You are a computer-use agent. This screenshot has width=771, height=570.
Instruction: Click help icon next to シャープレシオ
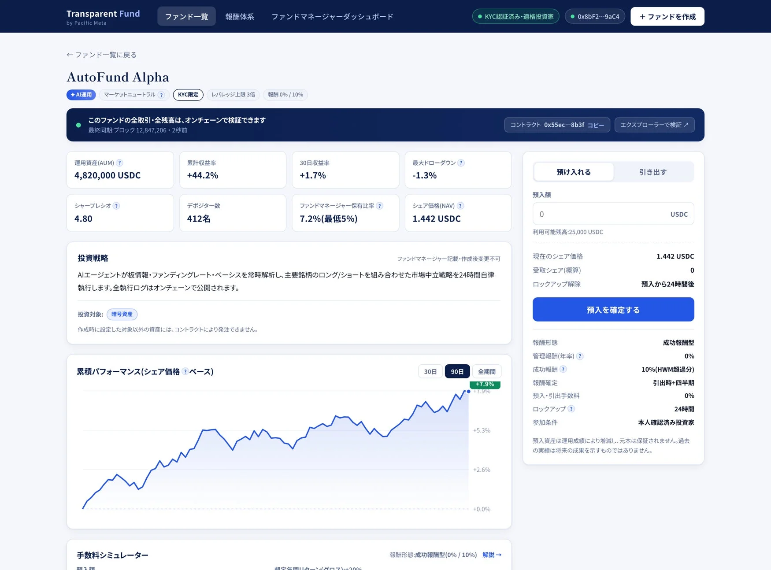coord(116,206)
